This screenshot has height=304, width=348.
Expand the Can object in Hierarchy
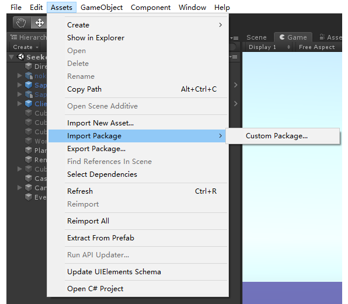coord(20,187)
